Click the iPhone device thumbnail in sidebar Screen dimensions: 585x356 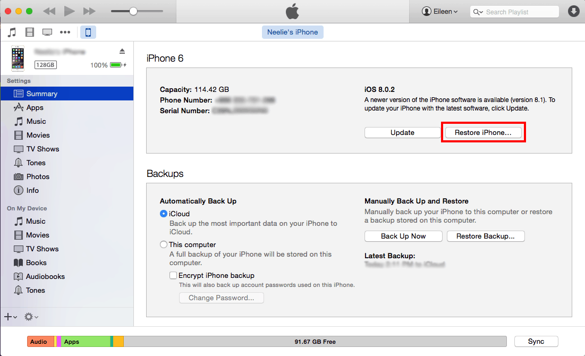point(18,58)
